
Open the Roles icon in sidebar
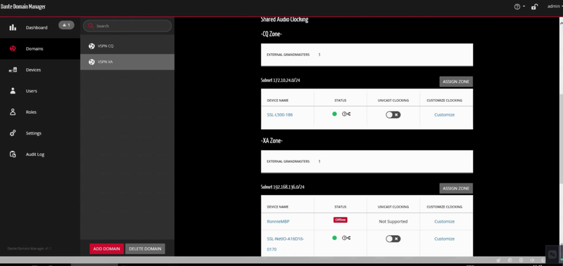tap(13, 112)
